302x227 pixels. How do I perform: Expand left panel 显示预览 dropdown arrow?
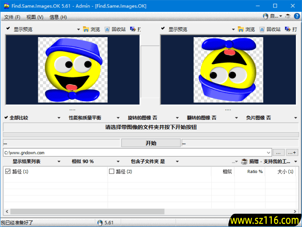pos(78,30)
